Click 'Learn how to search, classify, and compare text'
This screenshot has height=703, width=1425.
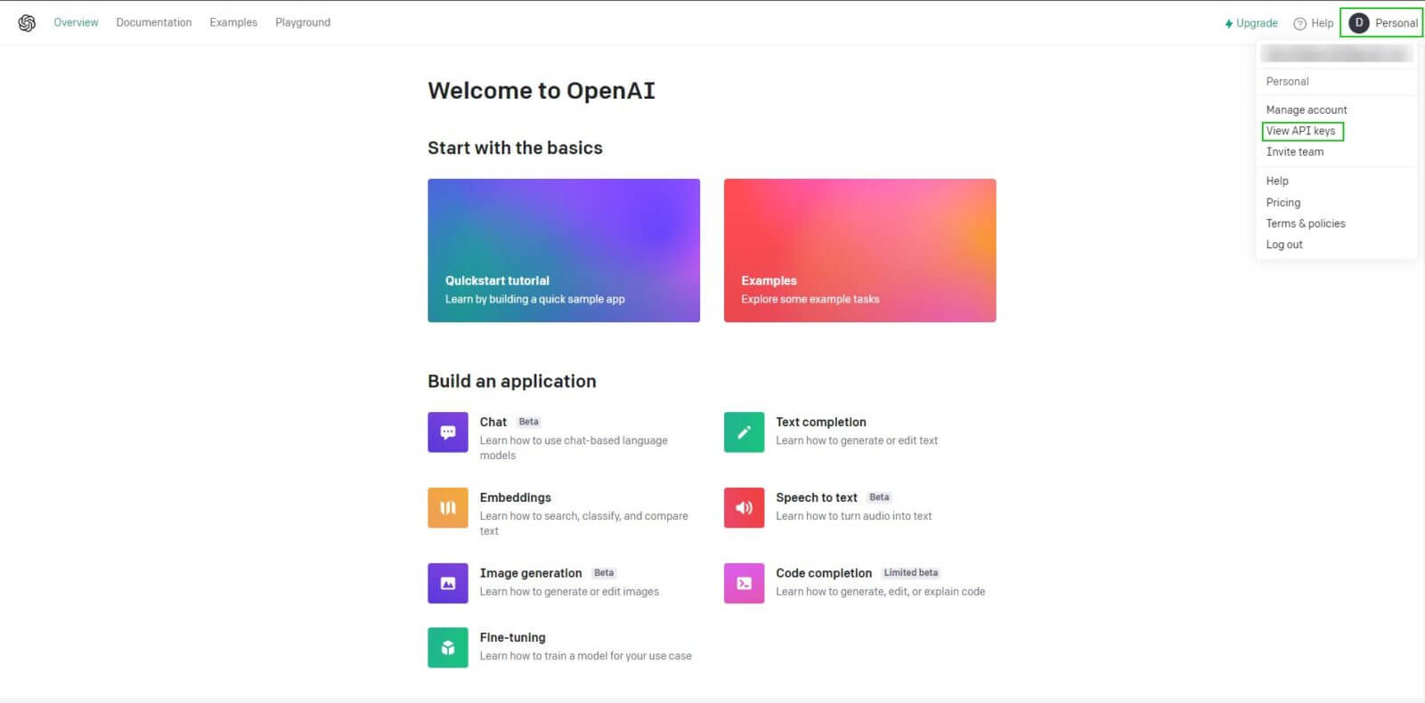click(583, 523)
